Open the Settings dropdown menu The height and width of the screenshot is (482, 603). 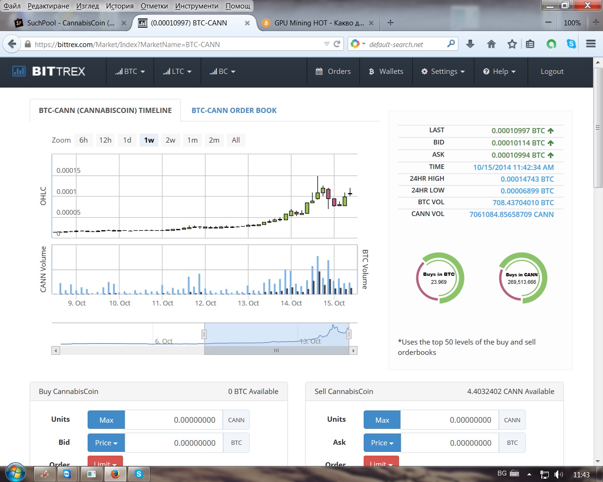tap(443, 72)
